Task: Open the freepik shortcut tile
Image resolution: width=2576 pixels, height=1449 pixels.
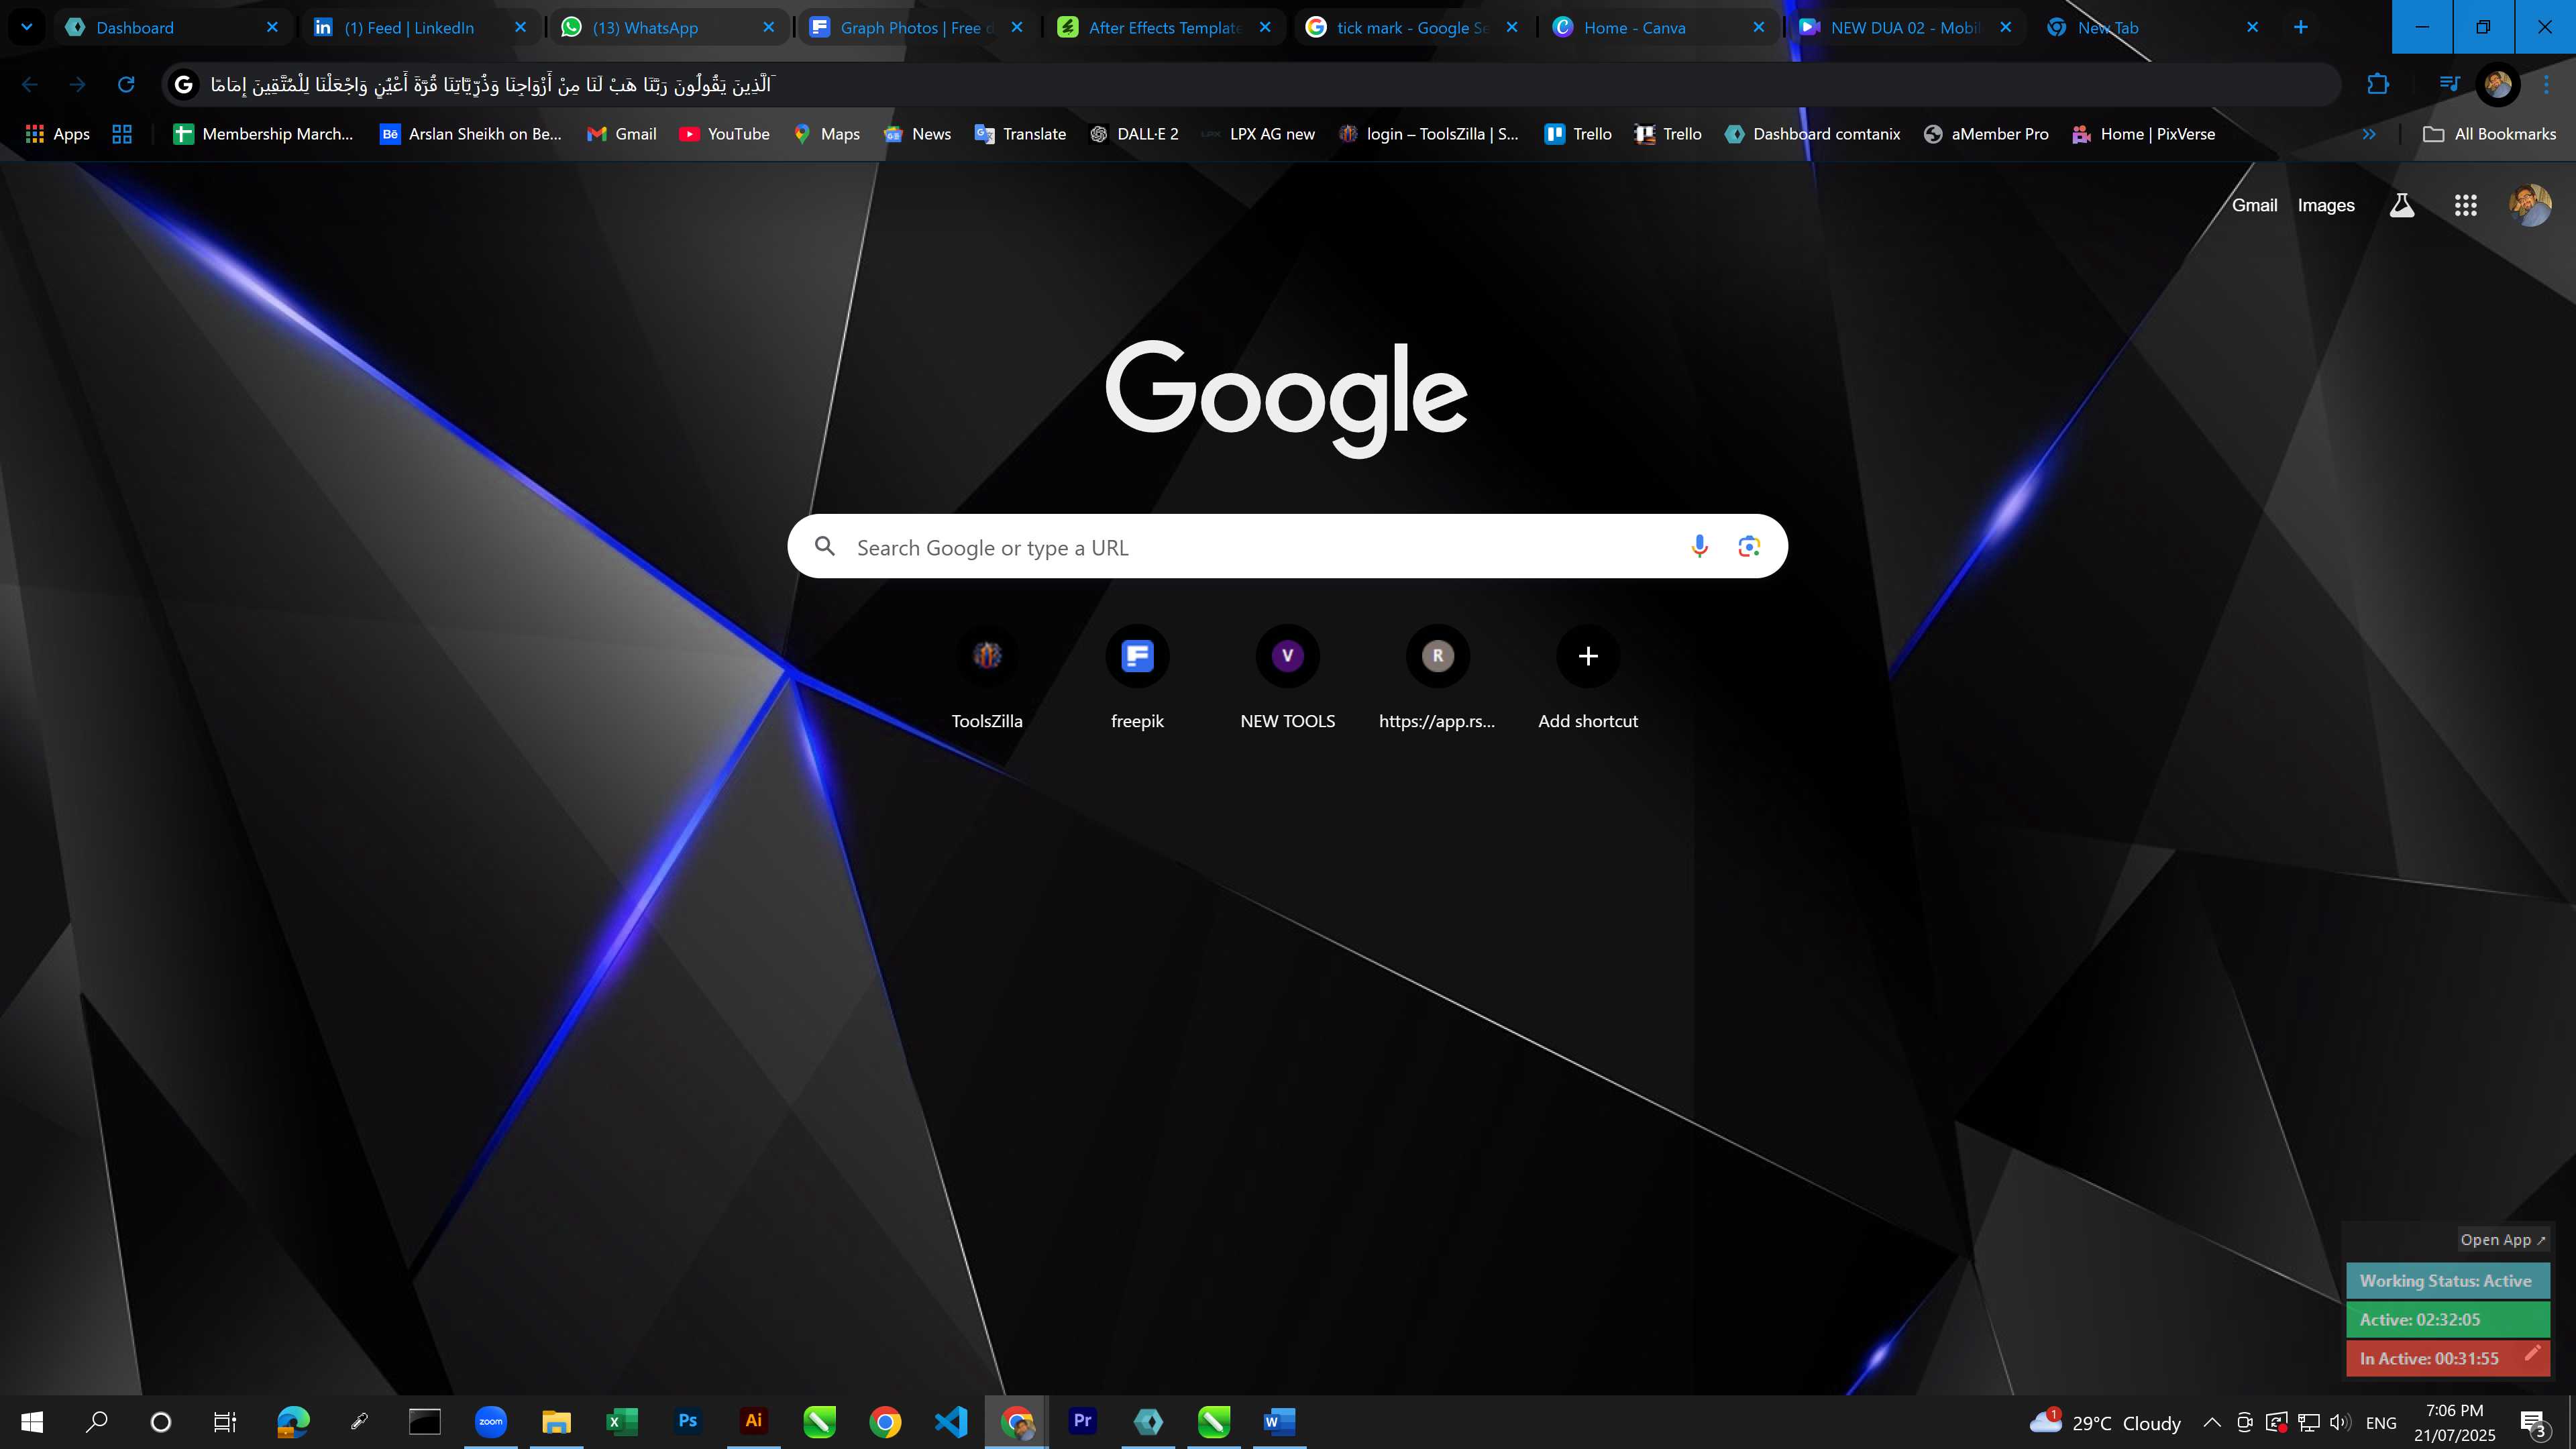Action: 1137,678
